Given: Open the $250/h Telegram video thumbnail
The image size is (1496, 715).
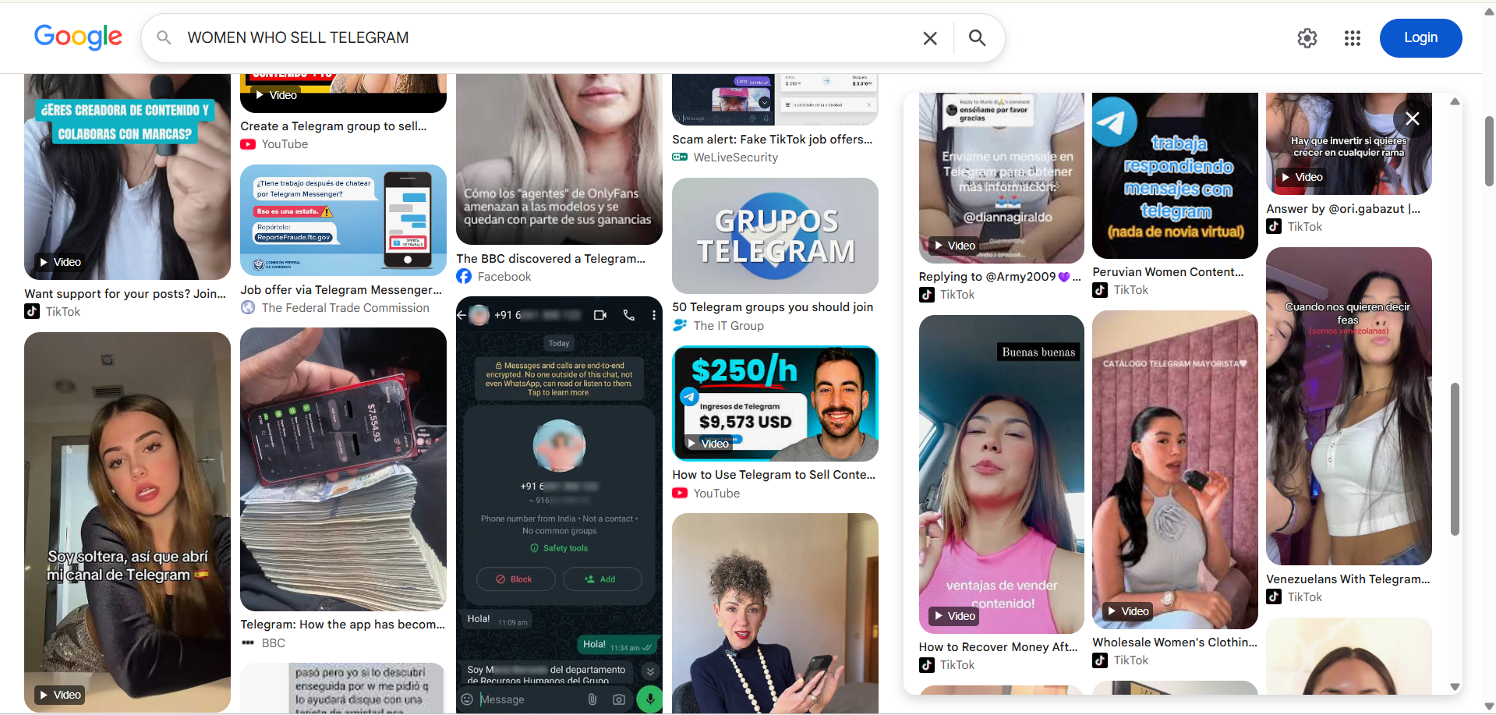Looking at the screenshot, I should point(775,403).
